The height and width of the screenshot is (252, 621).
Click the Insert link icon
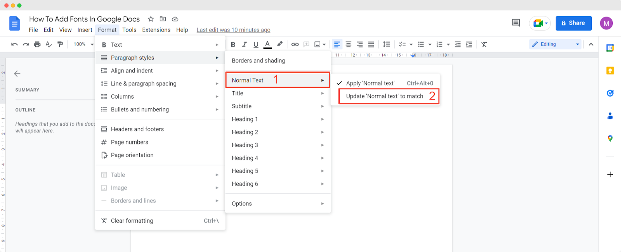295,44
